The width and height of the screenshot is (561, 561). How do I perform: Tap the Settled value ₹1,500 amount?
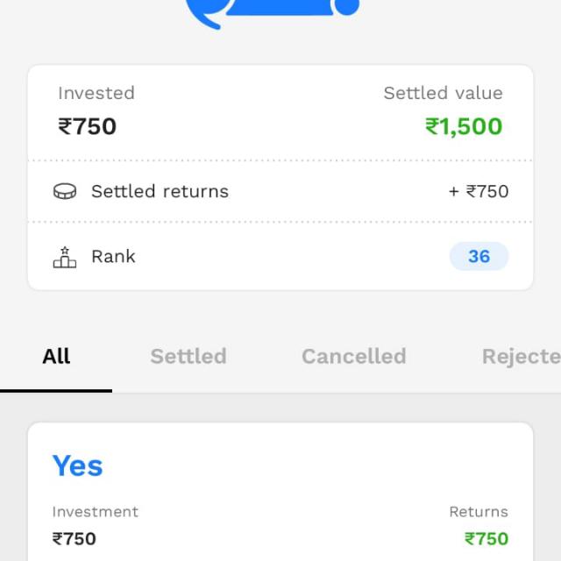tap(464, 126)
